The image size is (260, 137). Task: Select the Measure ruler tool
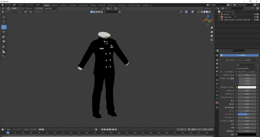coord(4,52)
